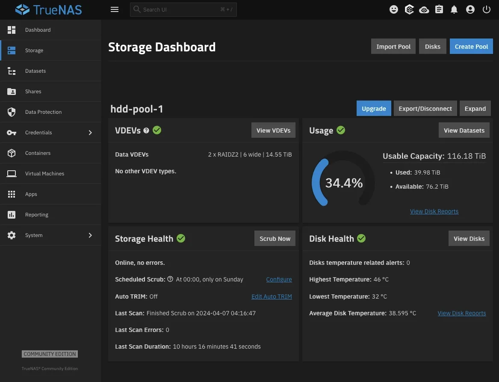
Task: Click Upgrade for hdd-pool-1
Action: click(x=374, y=109)
